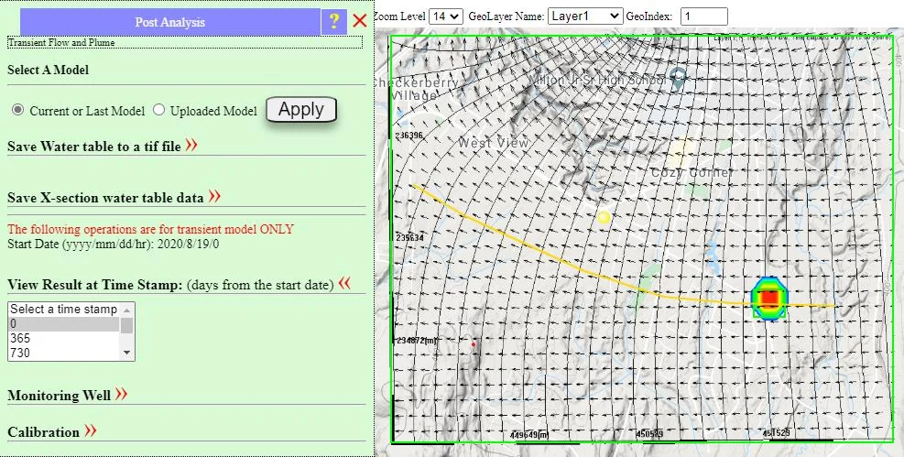This screenshot has width=904, height=457.
Task: Close the Post Analysis panel with the red X
Action: (x=360, y=21)
